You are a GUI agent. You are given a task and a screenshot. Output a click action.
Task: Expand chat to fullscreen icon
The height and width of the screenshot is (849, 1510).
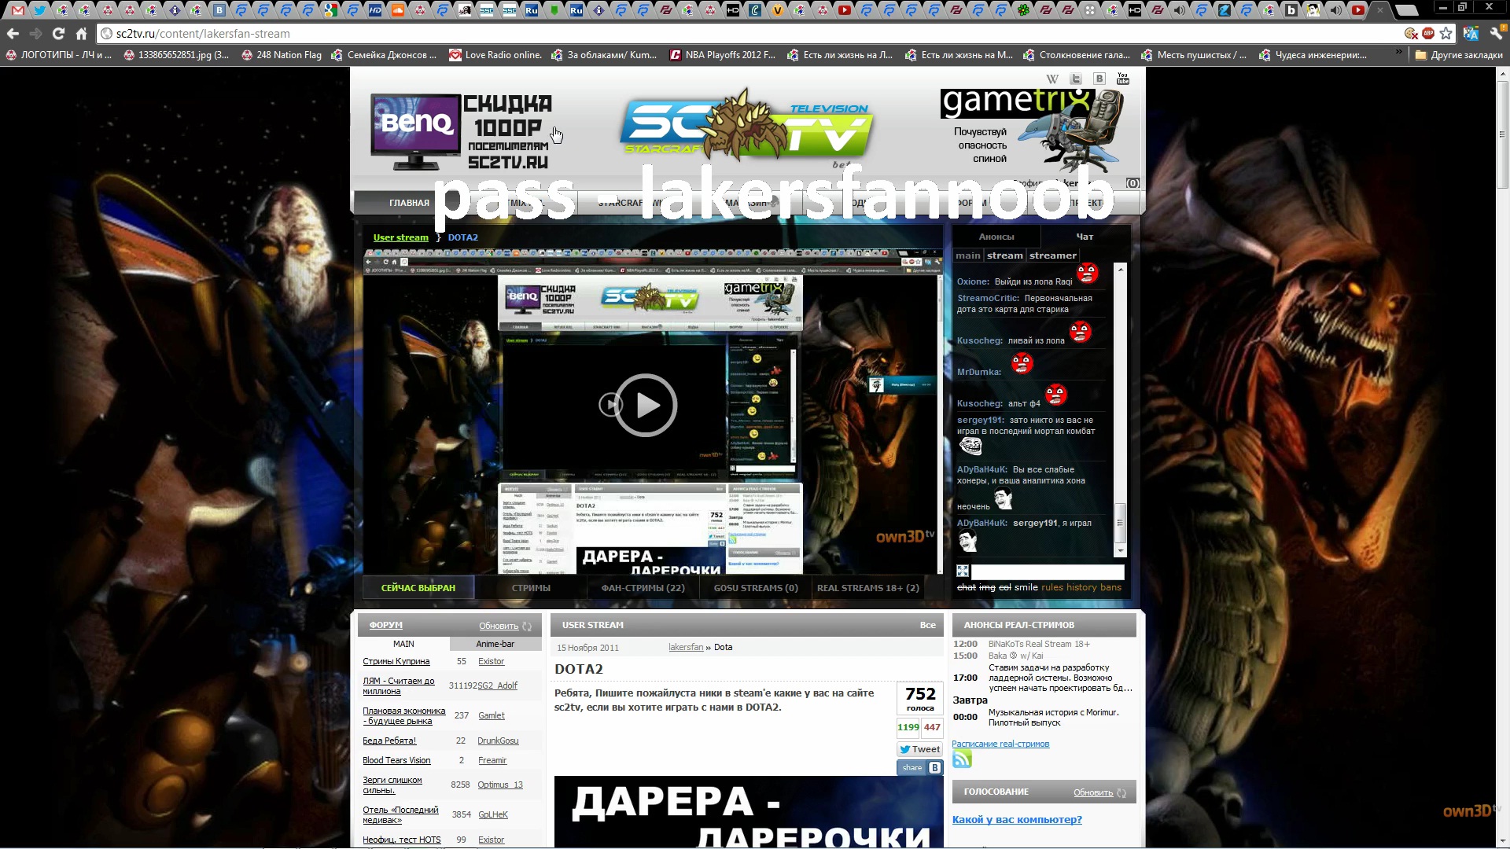coord(963,572)
